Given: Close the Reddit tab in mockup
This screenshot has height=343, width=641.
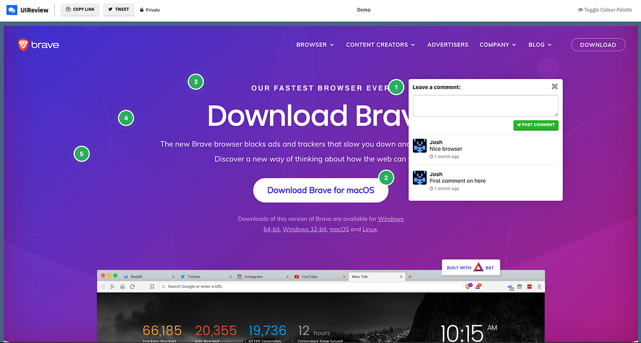Looking at the screenshot, I should (x=174, y=277).
